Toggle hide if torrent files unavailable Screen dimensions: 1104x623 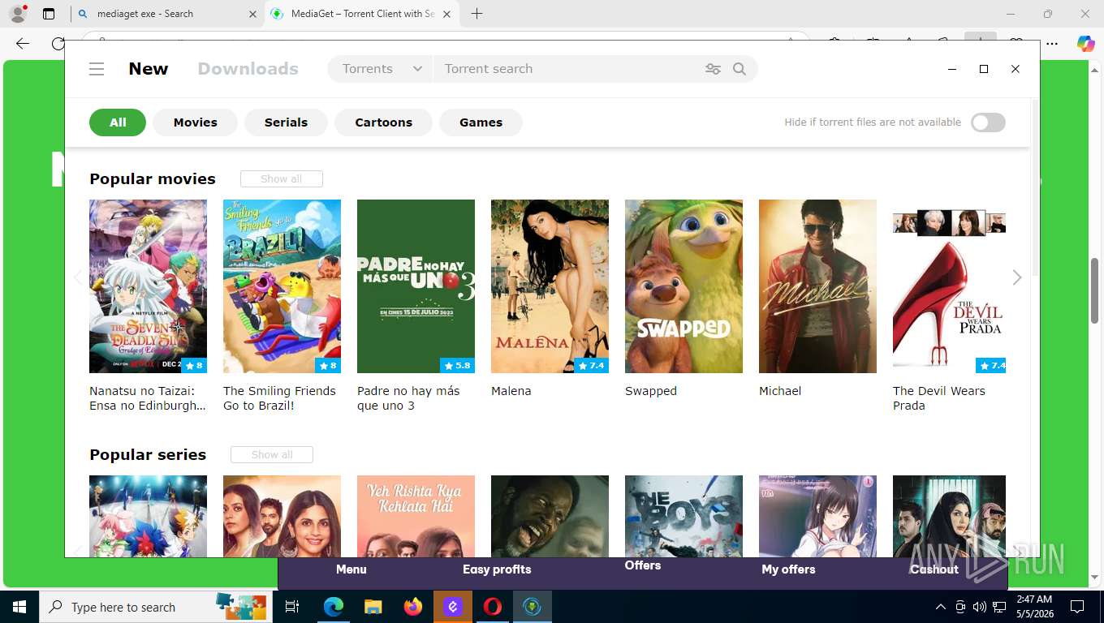pos(988,122)
